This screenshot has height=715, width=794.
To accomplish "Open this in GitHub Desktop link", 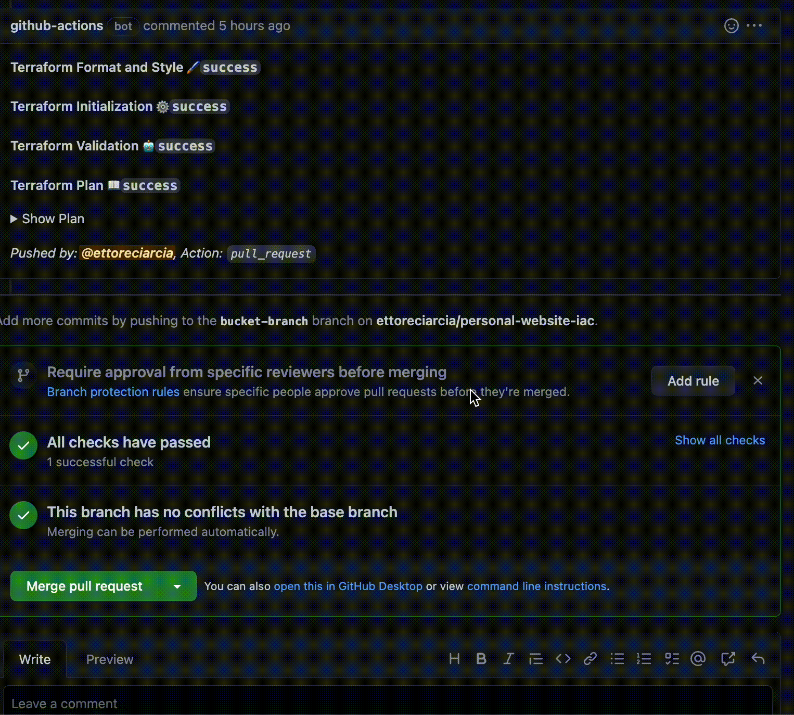I will (x=348, y=586).
